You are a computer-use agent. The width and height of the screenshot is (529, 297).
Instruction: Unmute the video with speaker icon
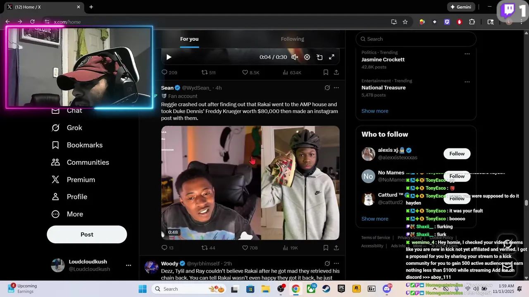[x=295, y=57]
